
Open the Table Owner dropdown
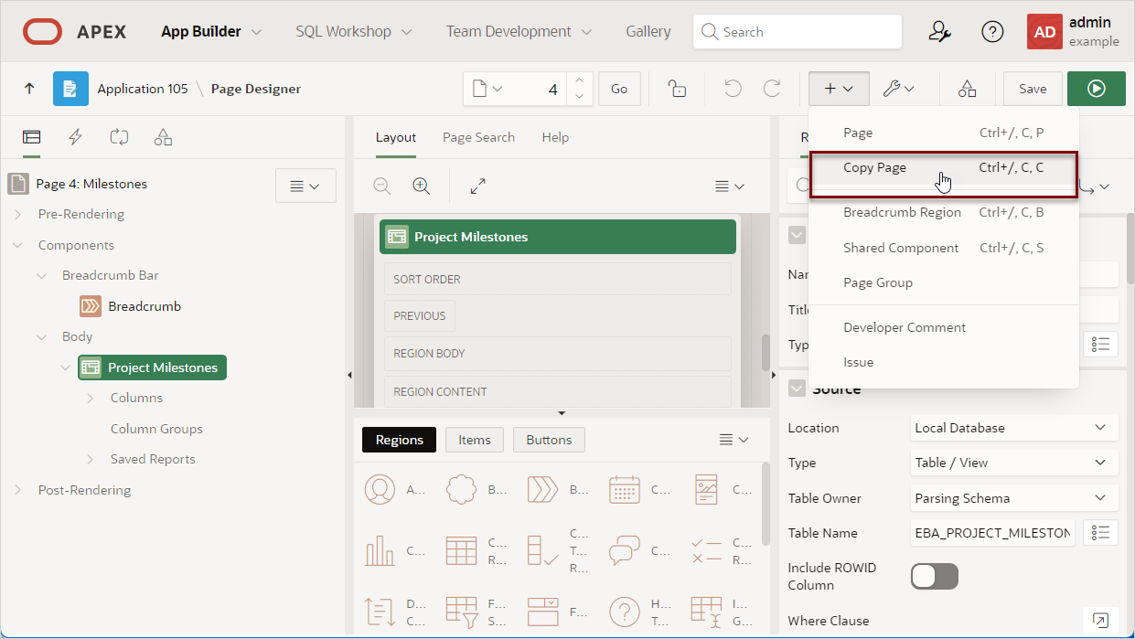pyautogui.click(x=1014, y=498)
